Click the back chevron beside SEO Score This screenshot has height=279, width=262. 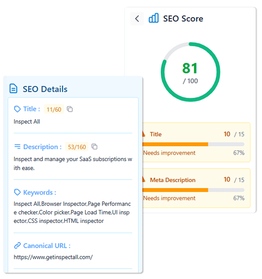coord(137,19)
